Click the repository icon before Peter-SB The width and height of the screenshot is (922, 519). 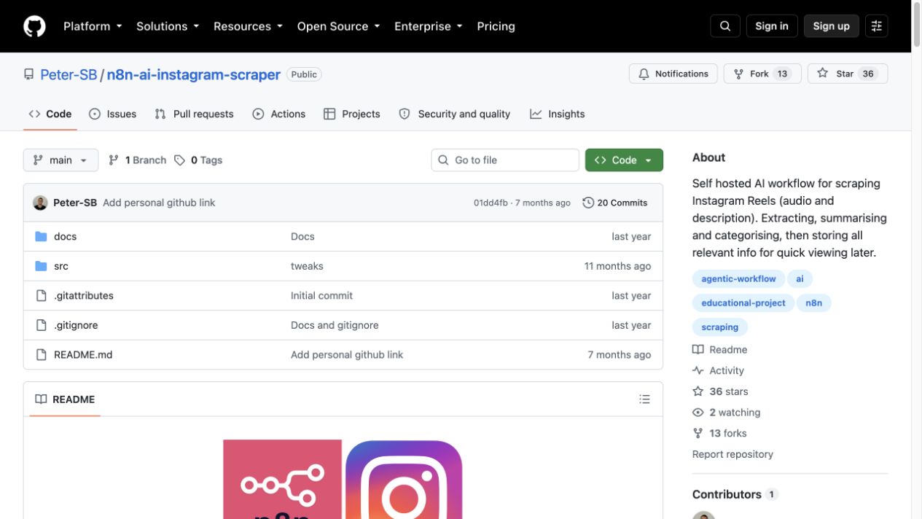29,74
